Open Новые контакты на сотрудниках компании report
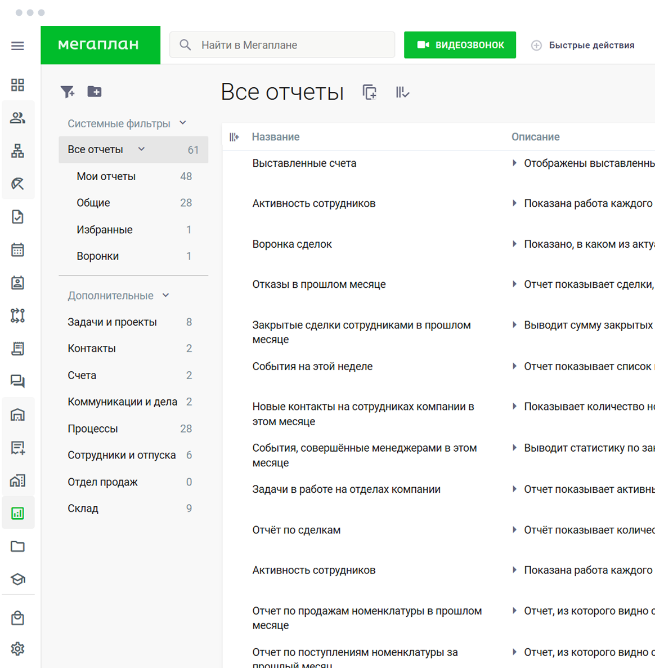The image size is (655, 668). [x=363, y=413]
